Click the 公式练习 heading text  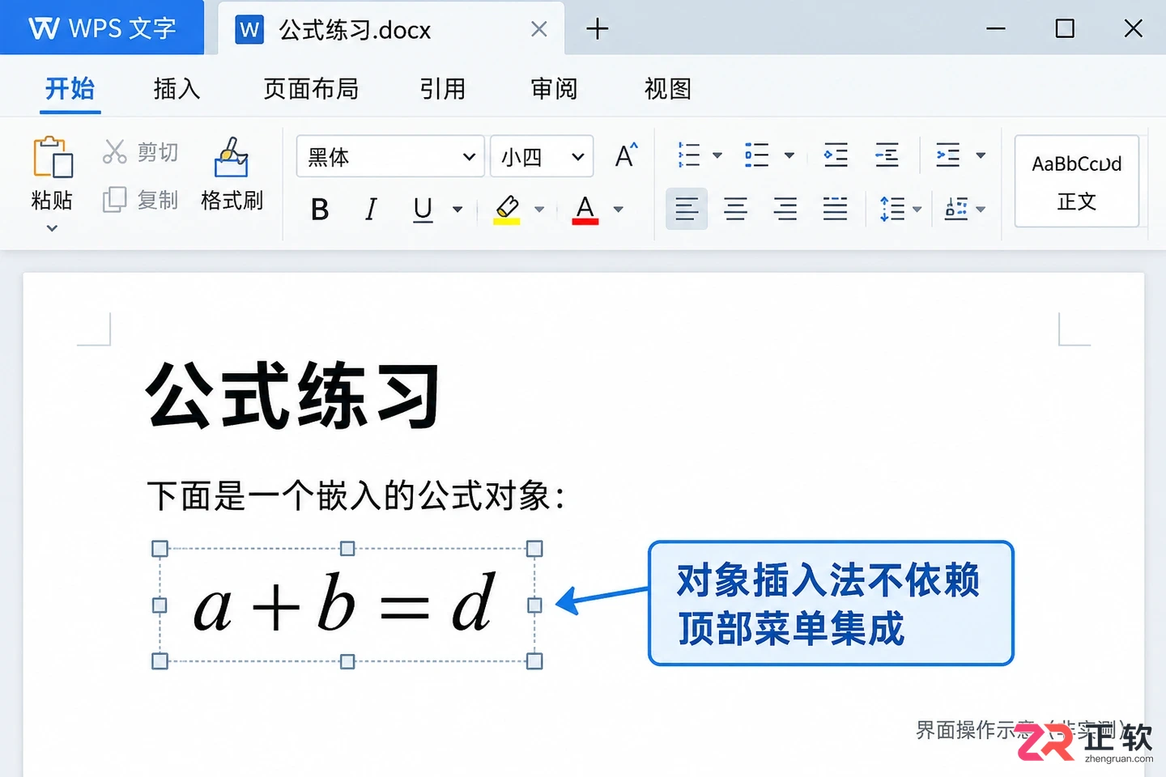click(293, 396)
